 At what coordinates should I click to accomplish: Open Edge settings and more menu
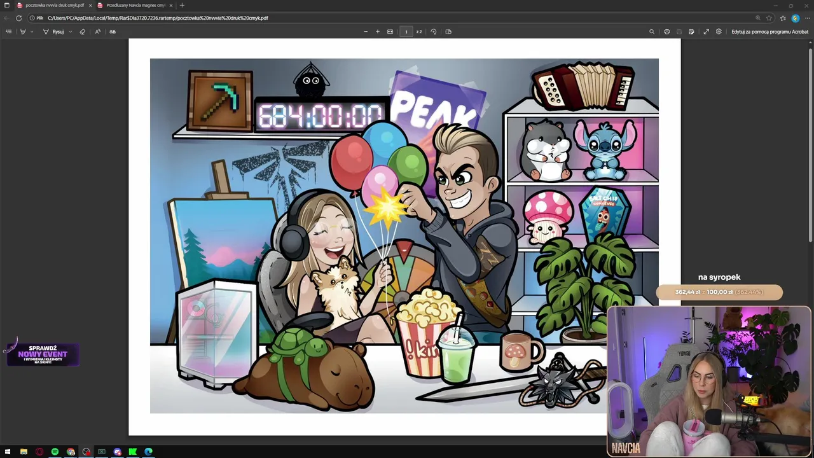pyautogui.click(x=808, y=18)
